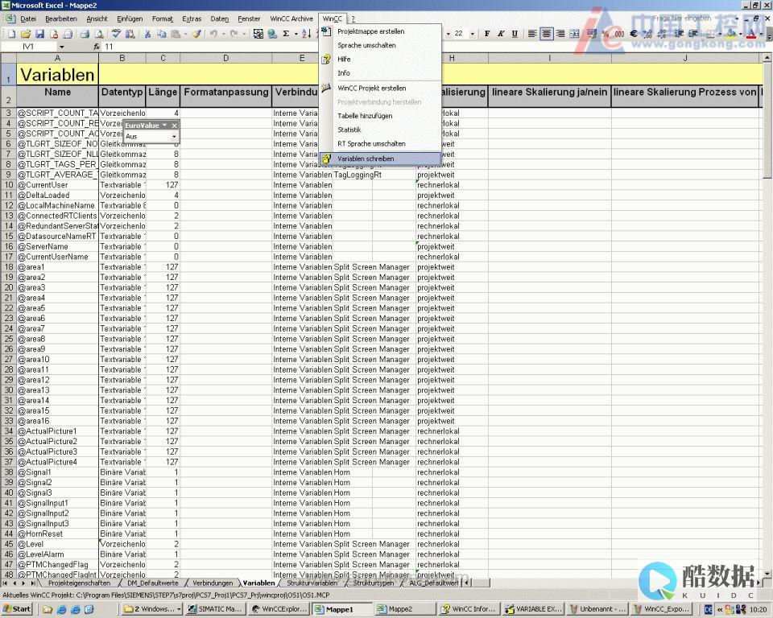Open the font size 22 dropdown

pyautogui.click(x=473, y=34)
